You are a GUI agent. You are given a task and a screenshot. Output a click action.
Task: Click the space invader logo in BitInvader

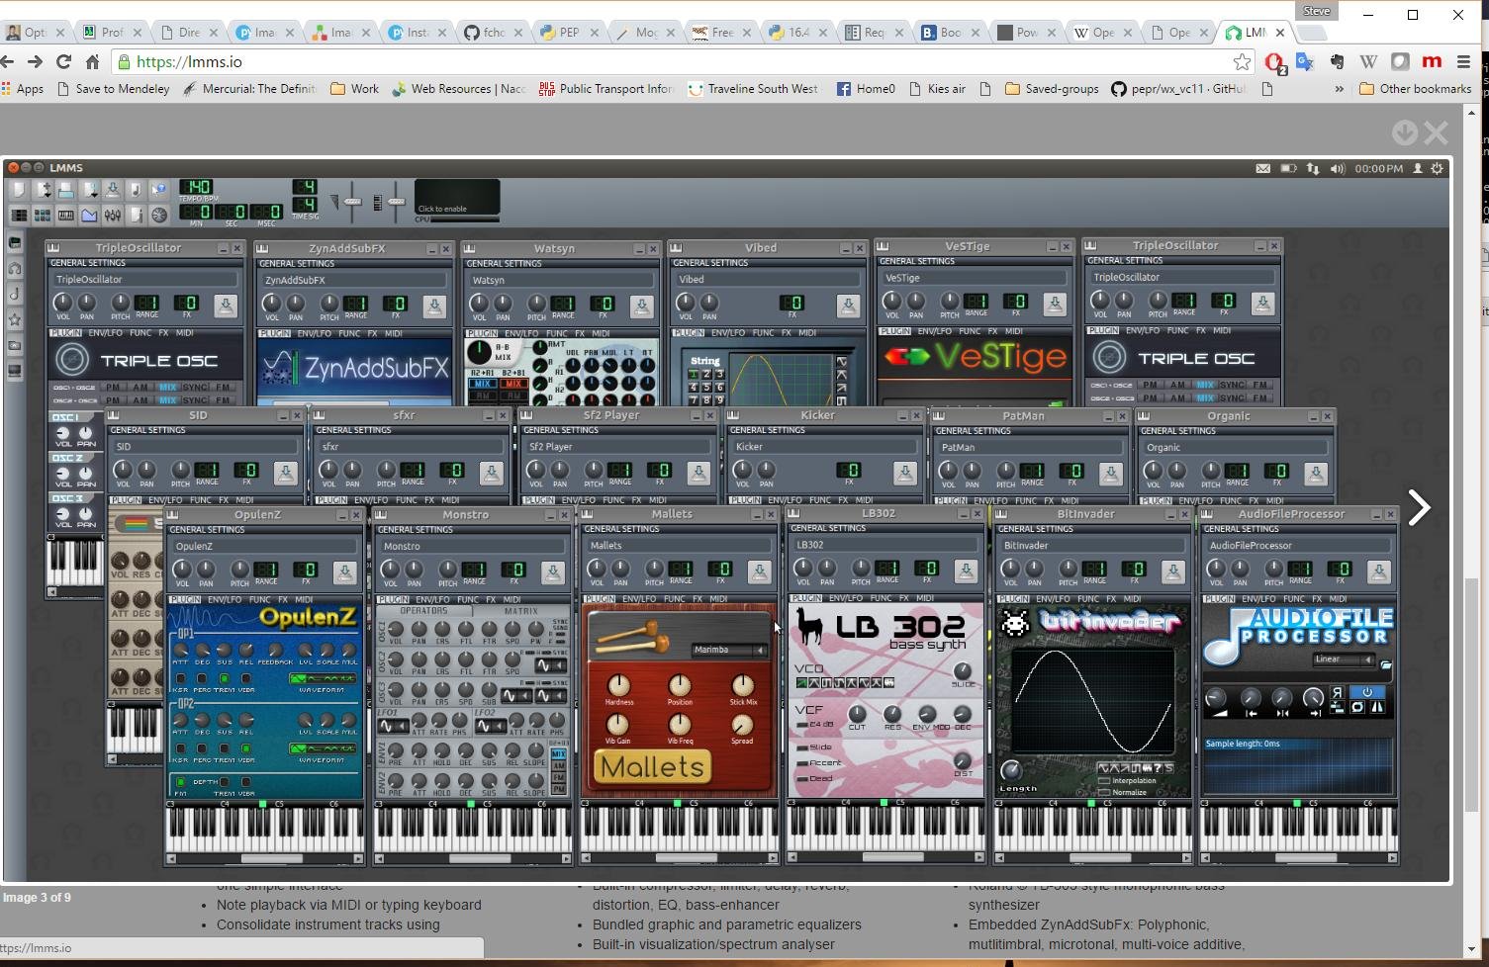pos(1016,623)
